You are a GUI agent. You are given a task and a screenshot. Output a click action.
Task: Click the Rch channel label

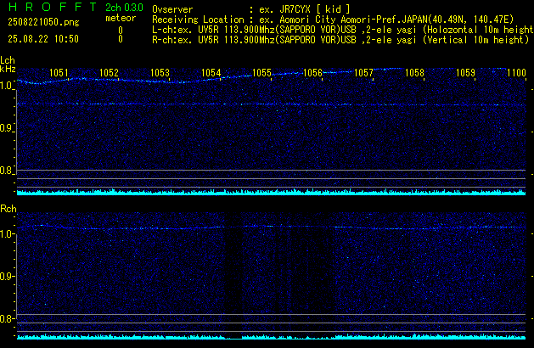coord(8,209)
